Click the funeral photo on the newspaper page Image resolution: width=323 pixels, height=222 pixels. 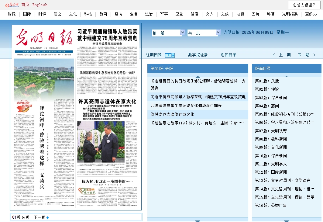[x=101, y=142]
